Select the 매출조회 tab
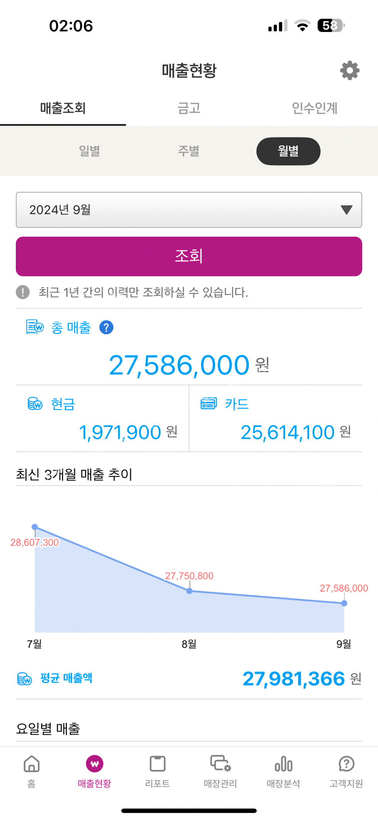The height and width of the screenshot is (820, 378). pyautogui.click(x=63, y=108)
